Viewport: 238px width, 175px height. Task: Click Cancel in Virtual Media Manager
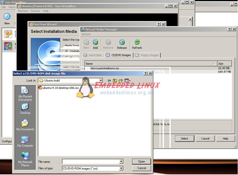205,139
